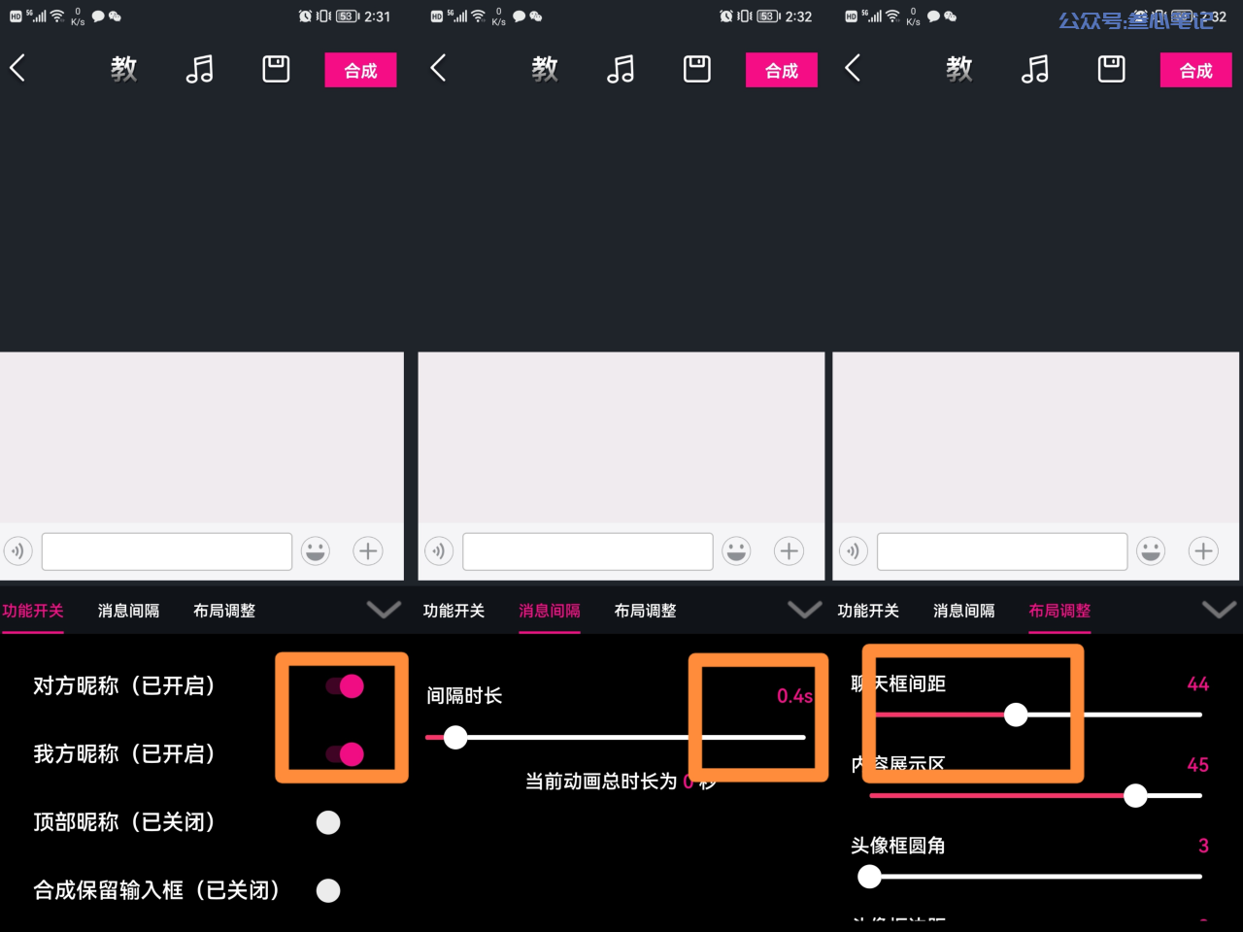Click the 聊天框间距 slider handle
The width and height of the screenshot is (1243, 932).
pos(1016,715)
